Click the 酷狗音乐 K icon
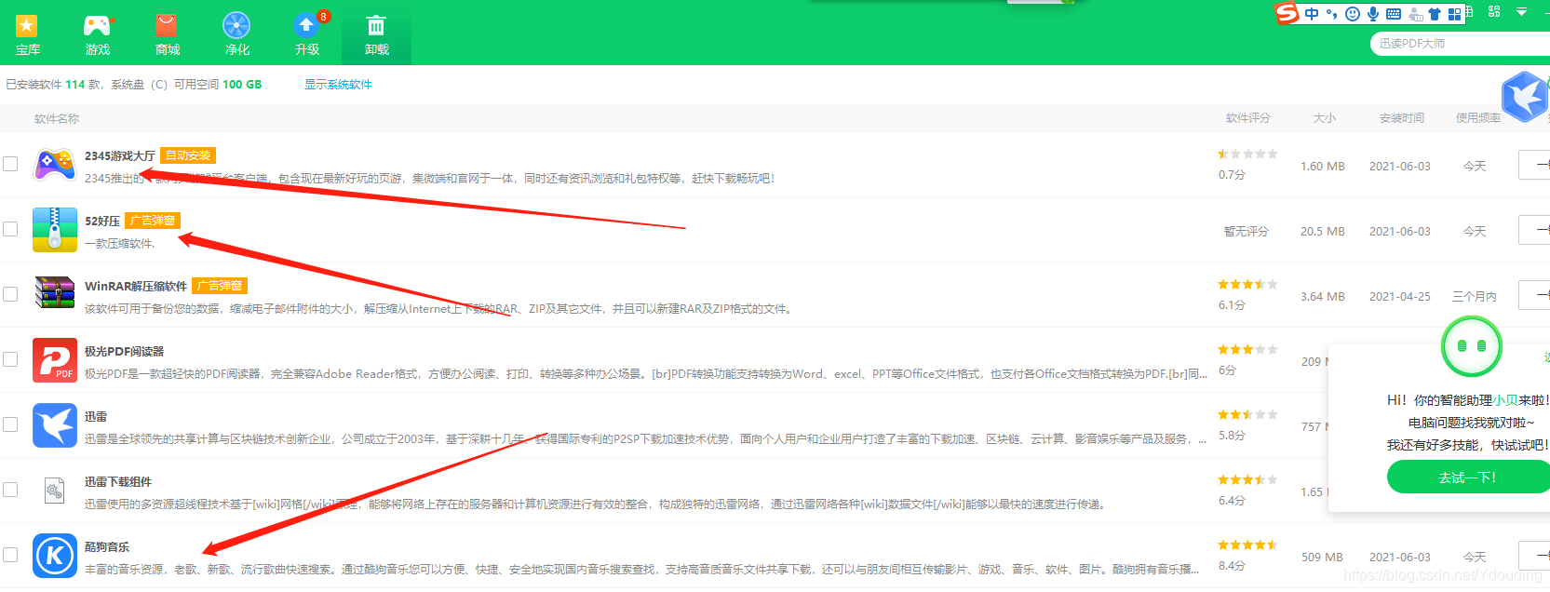 [x=55, y=556]
